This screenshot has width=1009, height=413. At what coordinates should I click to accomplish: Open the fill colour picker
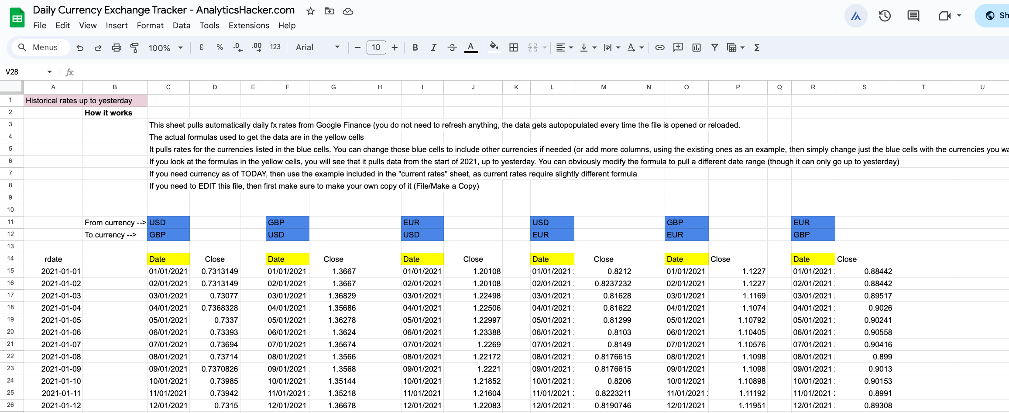(x=494, y=47)
